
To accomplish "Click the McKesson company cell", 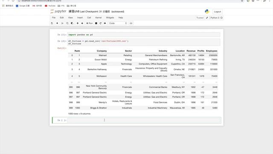I will pyautogui.click(x=102, y=76).
